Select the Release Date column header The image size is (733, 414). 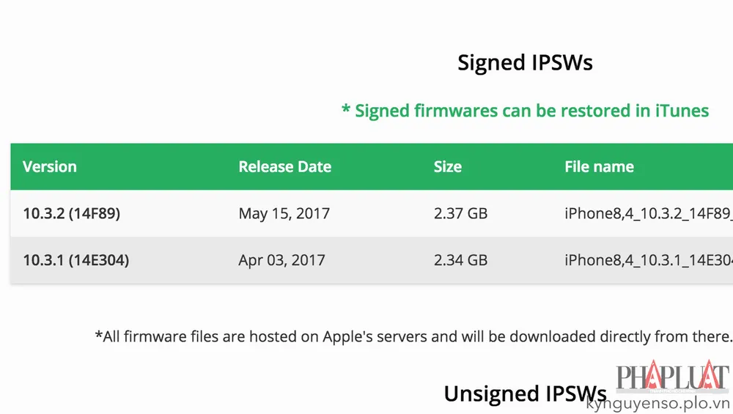point(284,167)
